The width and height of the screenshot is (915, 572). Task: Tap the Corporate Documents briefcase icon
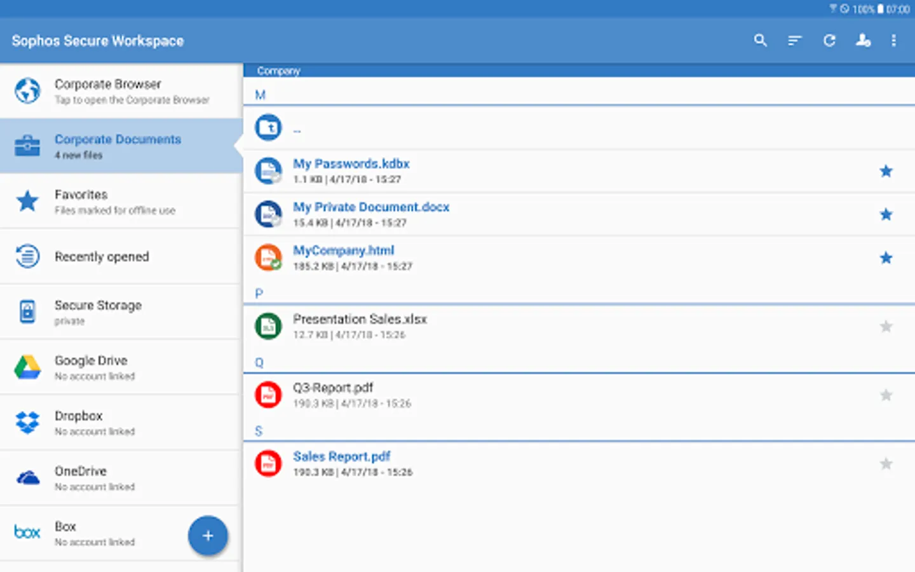pos(27,146)
